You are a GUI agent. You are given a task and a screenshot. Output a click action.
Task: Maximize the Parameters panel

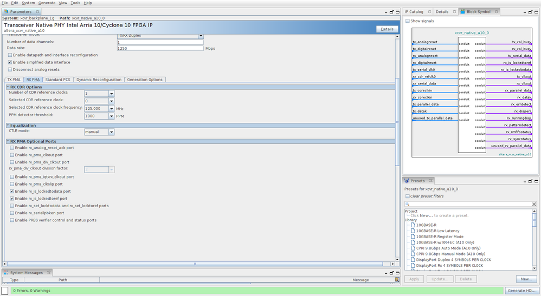397,12
